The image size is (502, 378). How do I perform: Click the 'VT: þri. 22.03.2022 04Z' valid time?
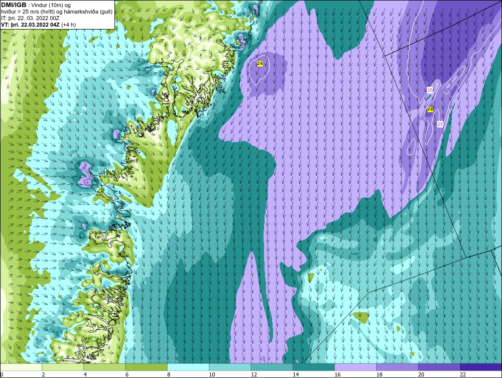pyautogui.click(x=30, y=25)
